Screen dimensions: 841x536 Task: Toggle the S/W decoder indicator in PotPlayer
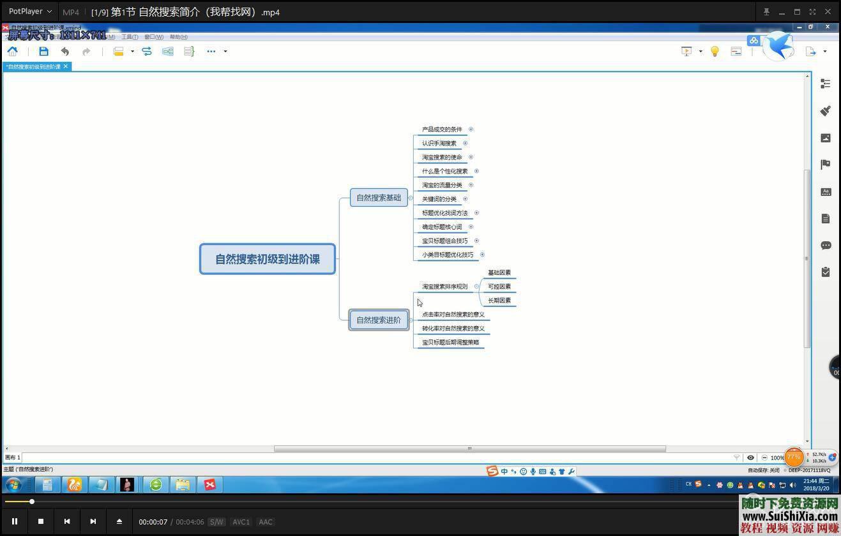coord(216,522)
